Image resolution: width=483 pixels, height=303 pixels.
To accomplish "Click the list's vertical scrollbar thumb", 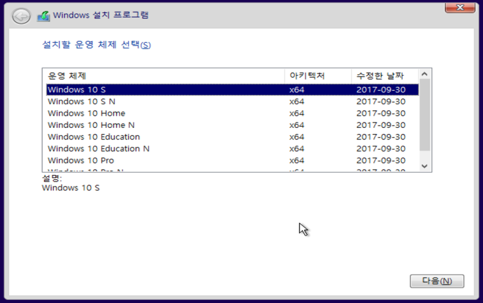I will tap(424, 115).
